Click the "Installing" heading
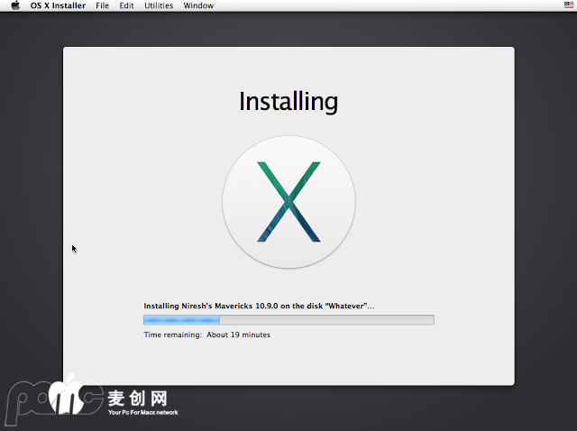The image size is (577, 431). [x=288, y=101]
